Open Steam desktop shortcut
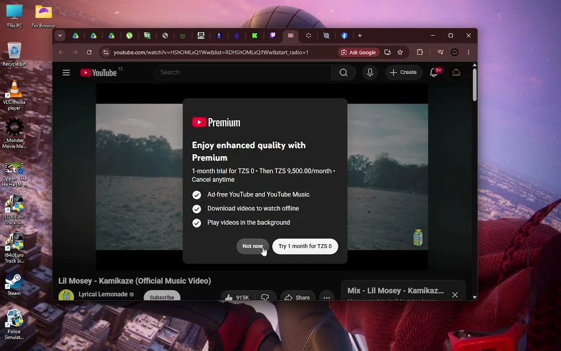 point(14,285)
